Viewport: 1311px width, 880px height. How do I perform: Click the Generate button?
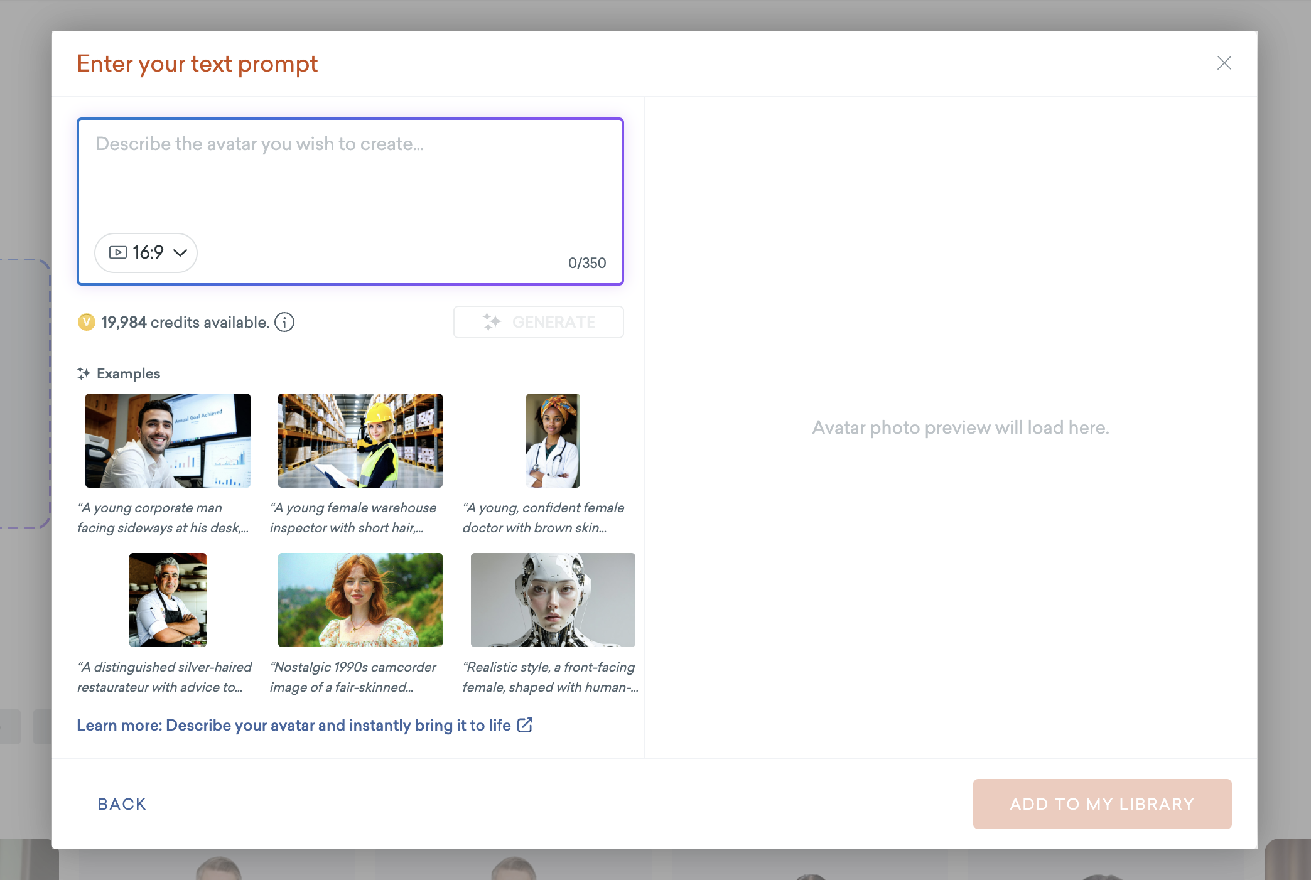tap(538, 322)
